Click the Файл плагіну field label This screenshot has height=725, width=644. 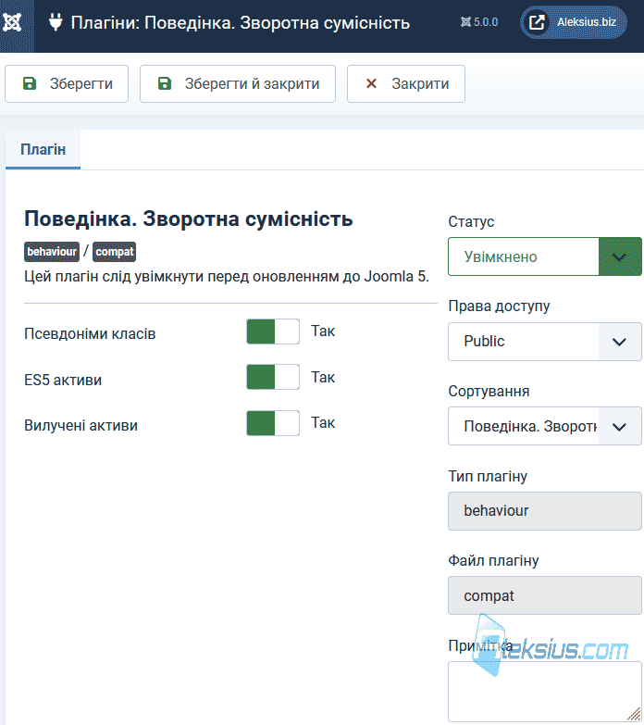click(x=493, y=560)
